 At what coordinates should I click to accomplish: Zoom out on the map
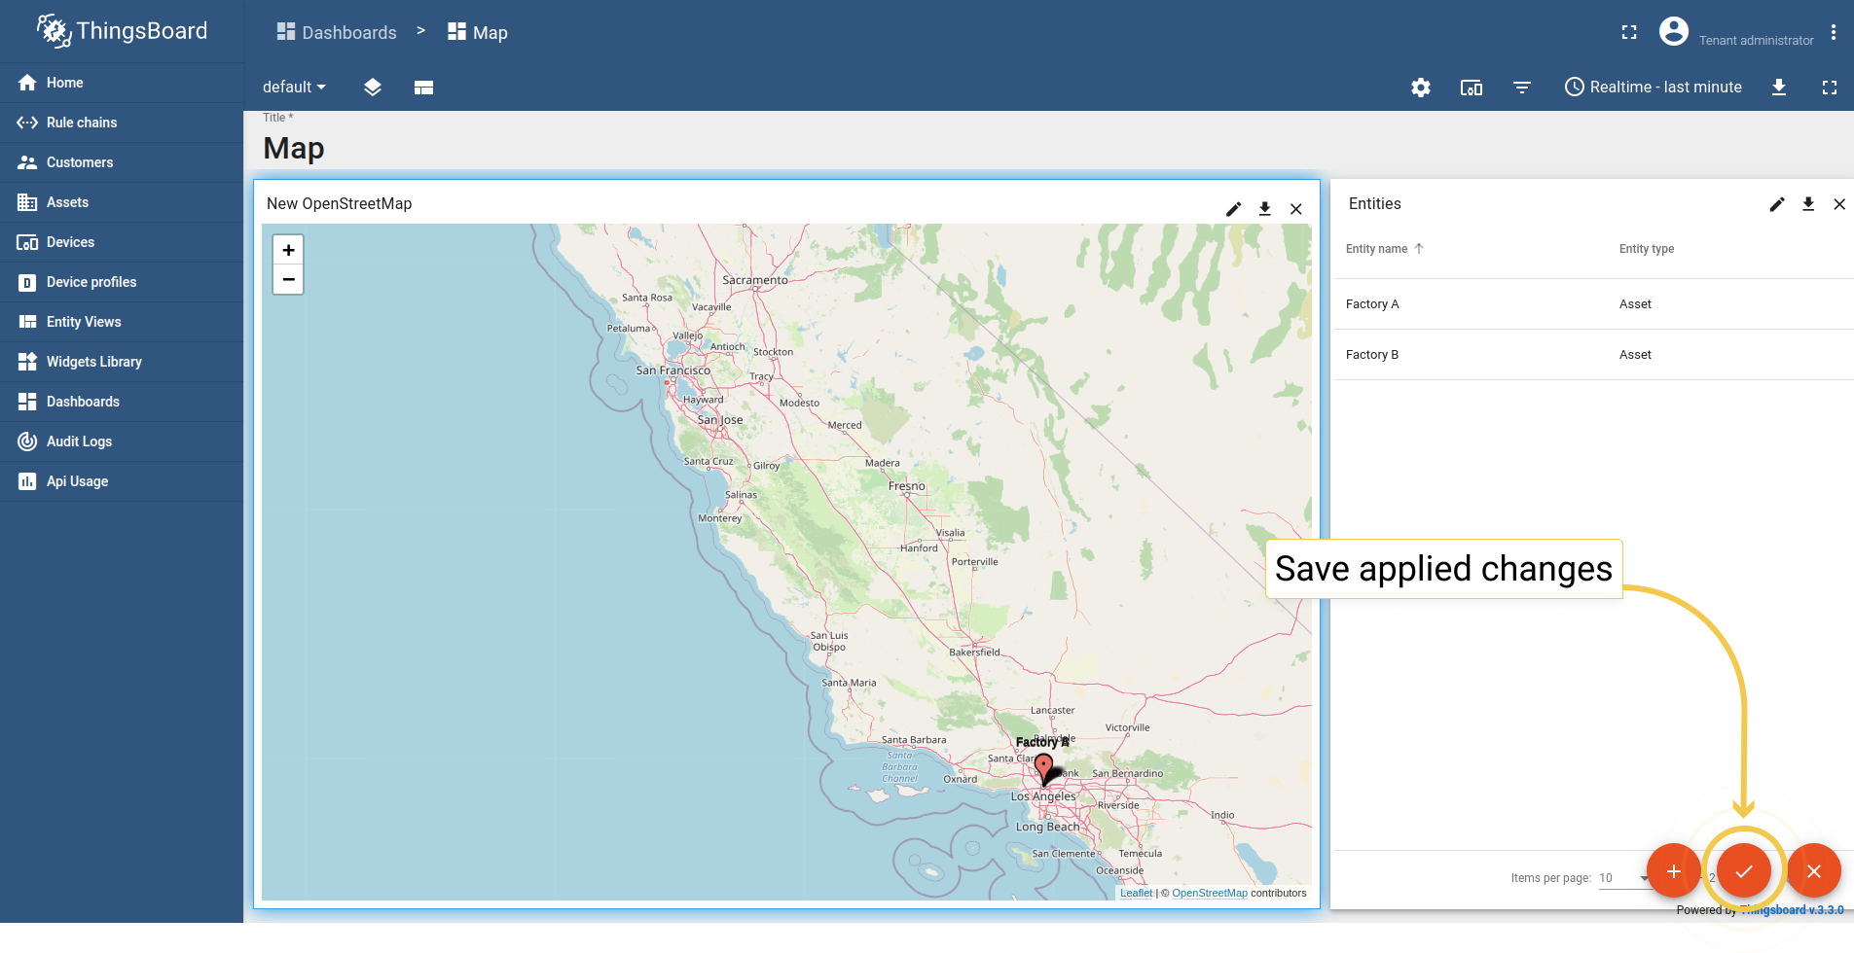coord(288,280)
